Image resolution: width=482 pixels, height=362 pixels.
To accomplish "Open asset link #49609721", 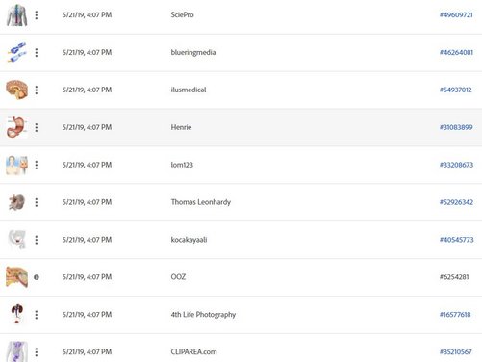I will coord(456,14).
